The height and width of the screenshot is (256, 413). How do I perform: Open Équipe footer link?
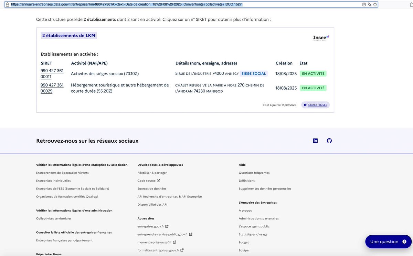point(244,250)
